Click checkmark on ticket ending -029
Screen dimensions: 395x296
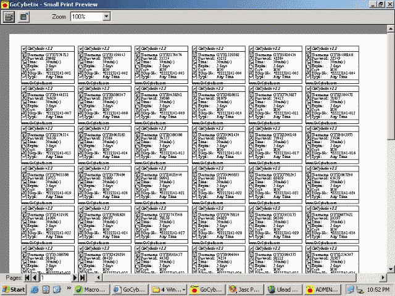click(252, 208)
